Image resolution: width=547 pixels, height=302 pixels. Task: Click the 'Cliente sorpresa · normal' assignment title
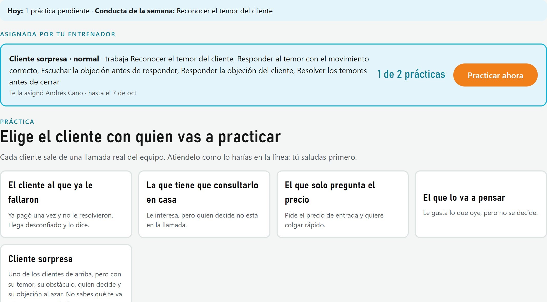[x=54, y=59]
